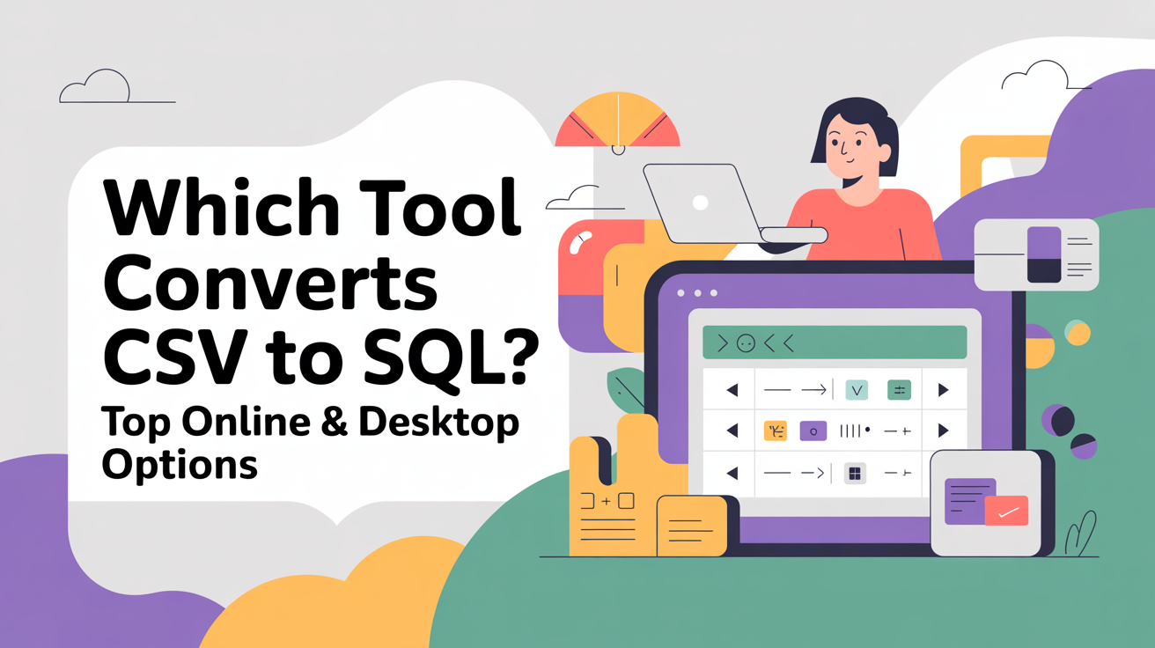Image resolution: width=1155 pixels, height=648 pixels.
Task: Click right triangle arrow in first row
Action: [x=943, y=390]
